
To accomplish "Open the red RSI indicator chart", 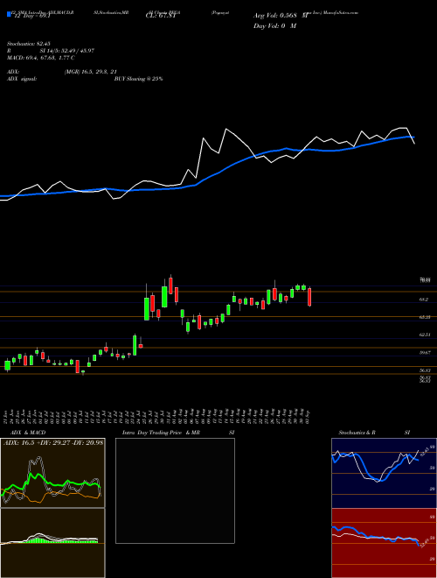I will pos(384,543).
